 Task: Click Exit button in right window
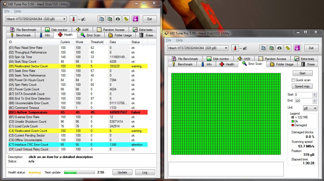(311, 48)
